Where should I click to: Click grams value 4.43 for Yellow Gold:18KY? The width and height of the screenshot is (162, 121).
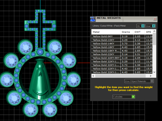pos(125,47)
